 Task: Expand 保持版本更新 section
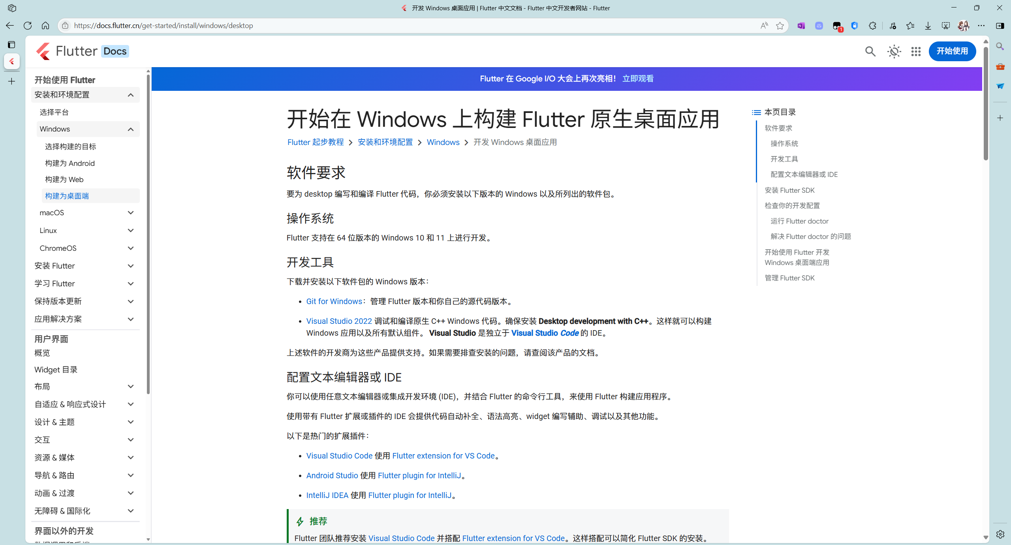click(131, 302)
